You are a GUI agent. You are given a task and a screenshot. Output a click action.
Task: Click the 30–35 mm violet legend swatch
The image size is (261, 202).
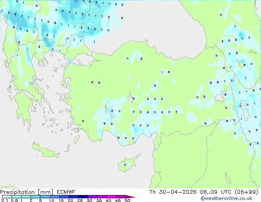tap(93, 197)
